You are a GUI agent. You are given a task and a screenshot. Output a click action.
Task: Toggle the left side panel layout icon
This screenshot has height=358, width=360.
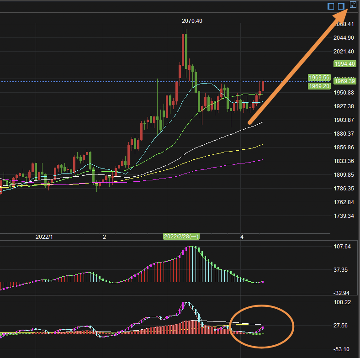point(331,6)
